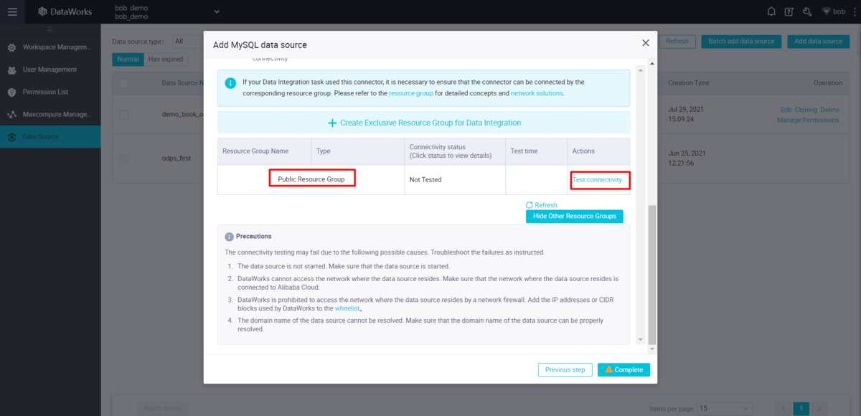Click Add data source button in background
Image resolution: width=861 pixels, height=416 pixels.
[819, 42]
